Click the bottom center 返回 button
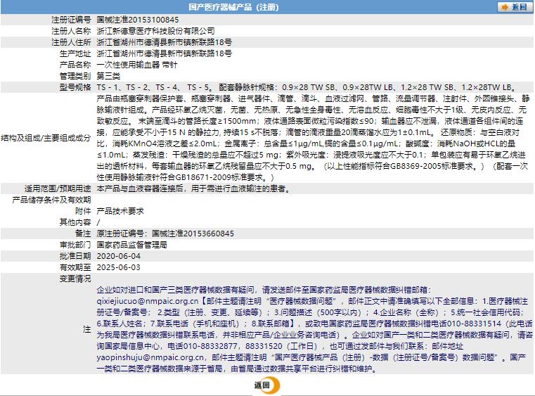535x396 pixels. point(266,385)
